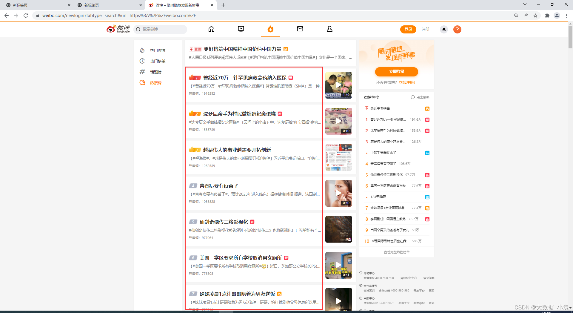Open topic 青春痘要有疫苗了 in main list
The height and width of the screenshot is (313, 573).
pos(219,186)
